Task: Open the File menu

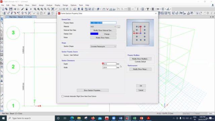Action: pyautogui.click(x=2, y=5)
